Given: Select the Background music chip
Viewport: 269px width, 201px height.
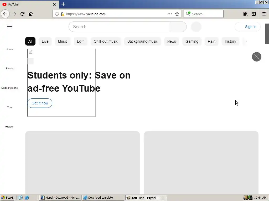Looking at the screenshot, I should [142, 41].
